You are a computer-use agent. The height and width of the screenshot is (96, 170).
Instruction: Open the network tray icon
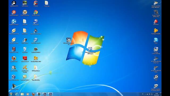click(152, 94)
